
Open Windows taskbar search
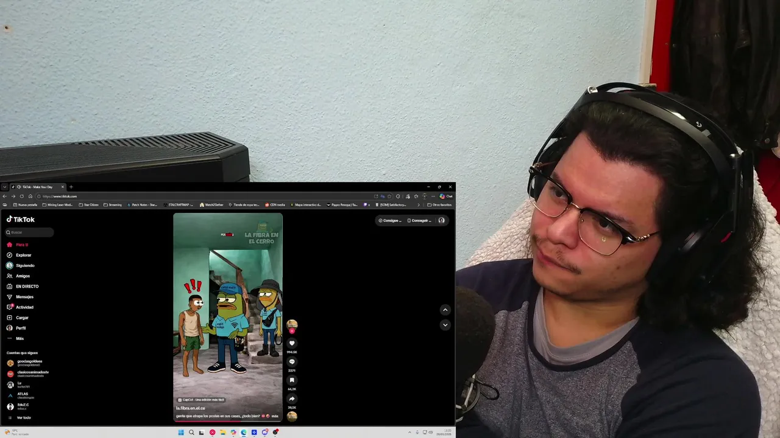click(191, 433)
